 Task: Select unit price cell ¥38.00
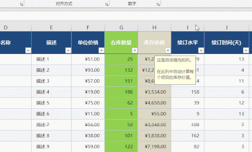pos(88,136)
